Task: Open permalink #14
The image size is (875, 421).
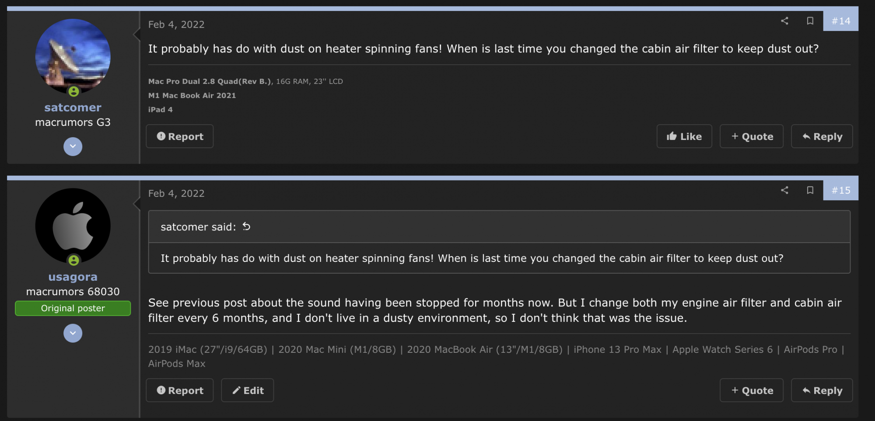Action: (841, 21)
